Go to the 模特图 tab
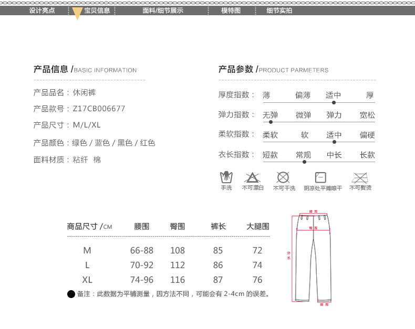Screen dimensions: 415x329 click(x=231, y=10)
